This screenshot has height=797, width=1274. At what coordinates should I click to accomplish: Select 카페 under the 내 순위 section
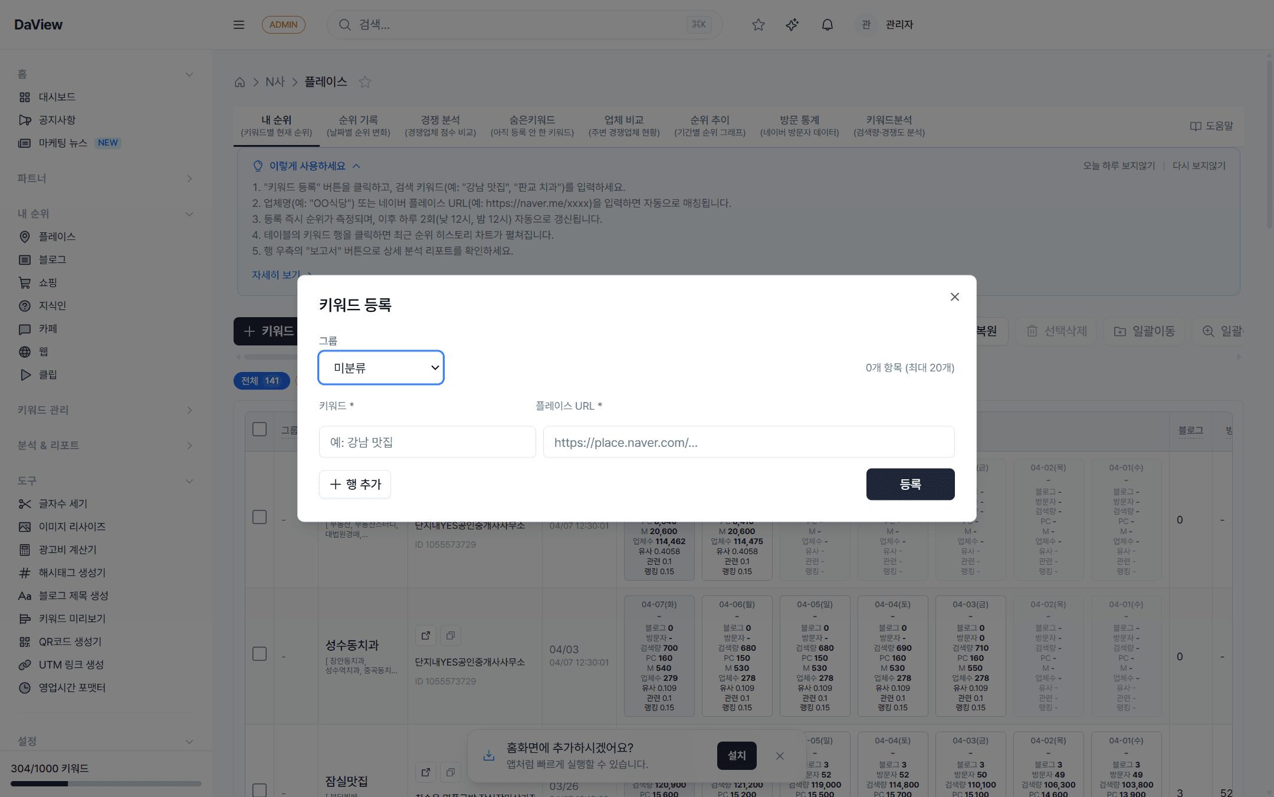click(x=47, y=328)
